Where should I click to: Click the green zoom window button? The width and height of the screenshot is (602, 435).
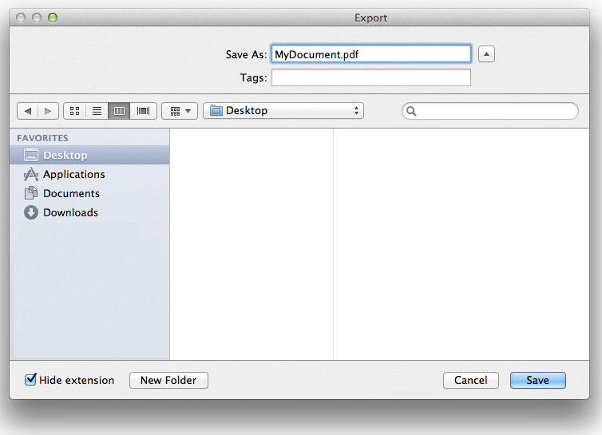click(53, 18)
